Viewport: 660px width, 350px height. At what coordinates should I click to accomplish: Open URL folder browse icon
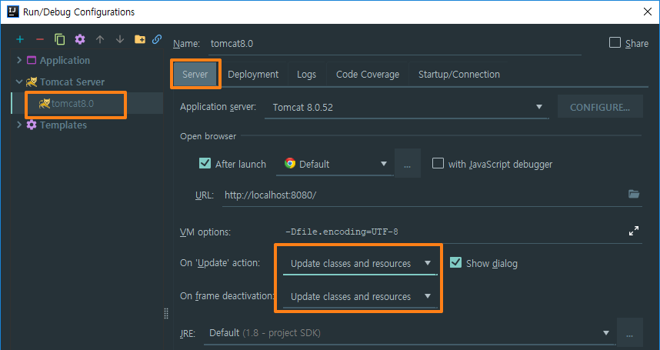pos(634,194)
